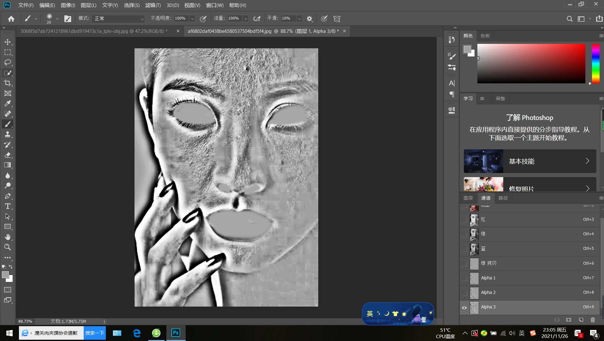Viewport: 604px width, 341px height.
Task: Expand the opacity 不透明度 slider arrow
Action: [192, 19]
